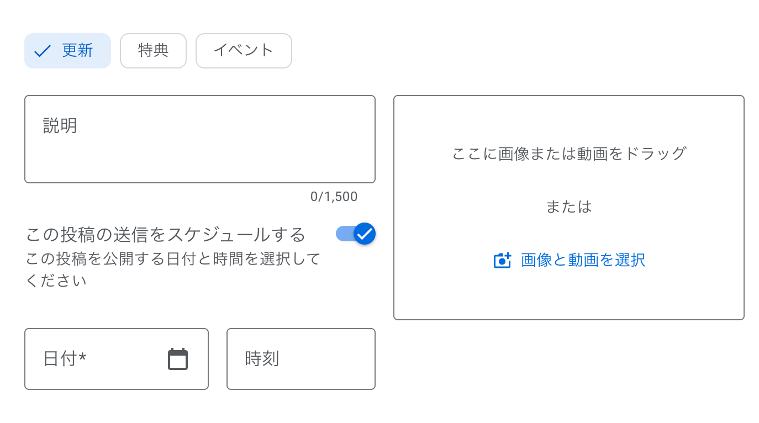Click the 時刻 placeholder label

[x=262, y=359]
